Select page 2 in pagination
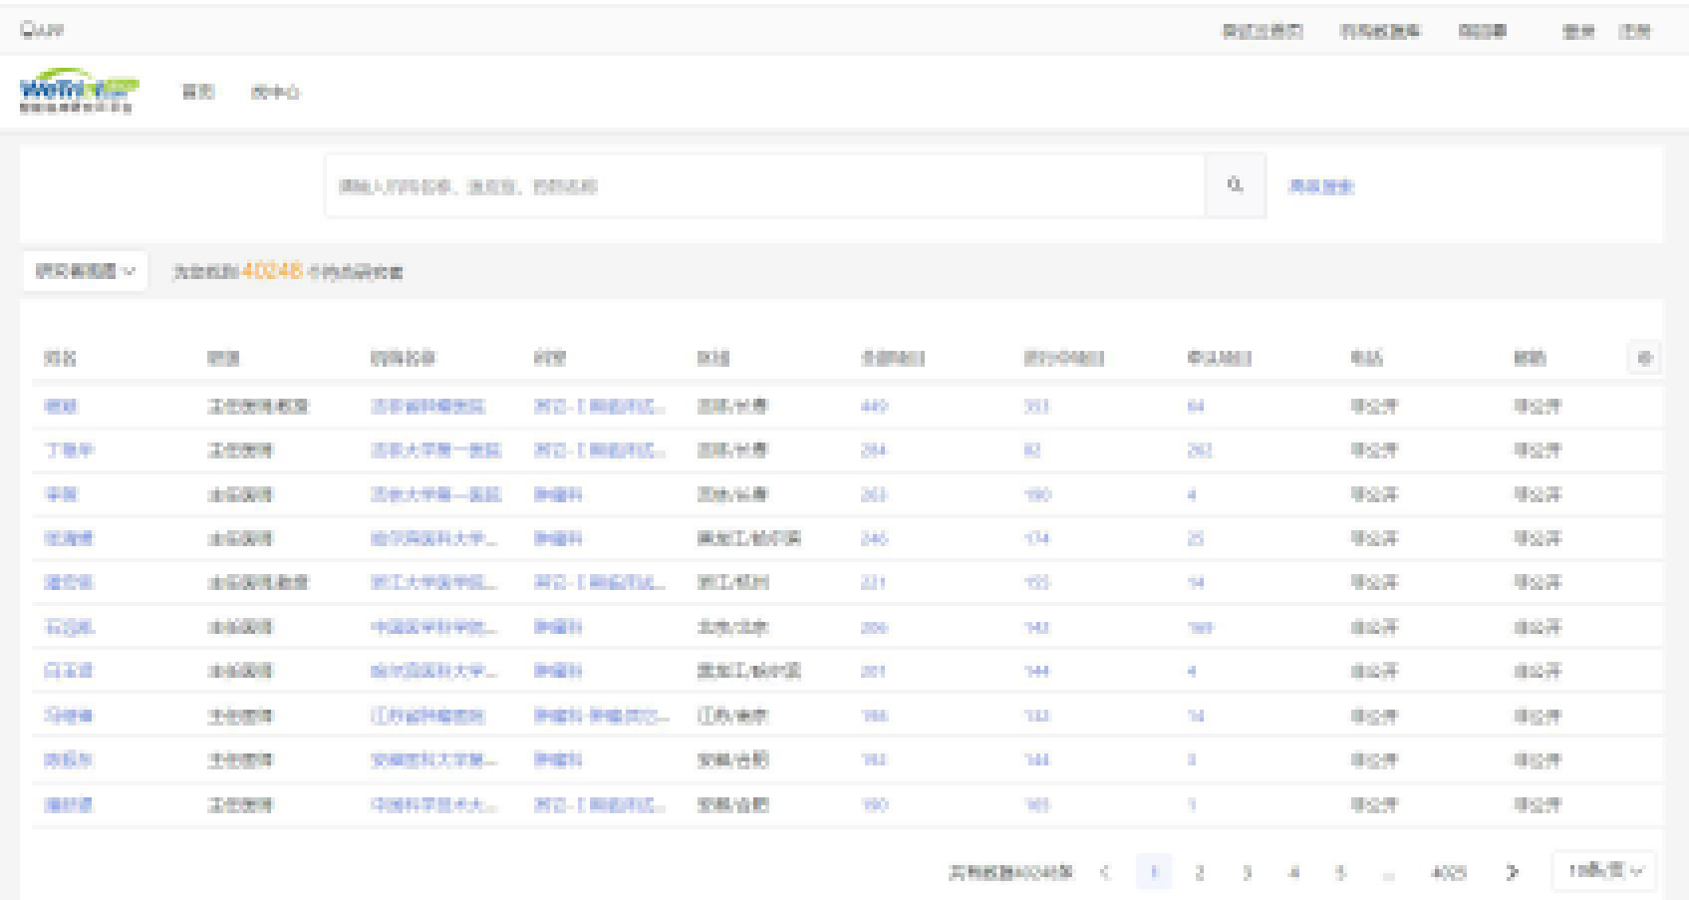This screenshot has width=1689, height=900. point(1200,872)
